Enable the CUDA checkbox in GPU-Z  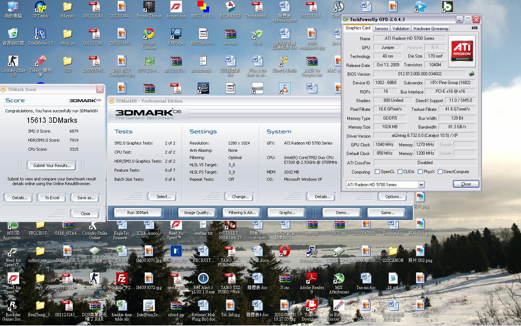pyautogui.click(x=400, y=172)
